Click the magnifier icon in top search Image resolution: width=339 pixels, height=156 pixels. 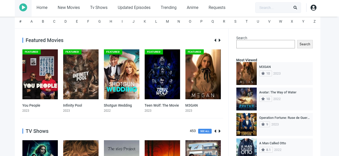pos(295,8)
